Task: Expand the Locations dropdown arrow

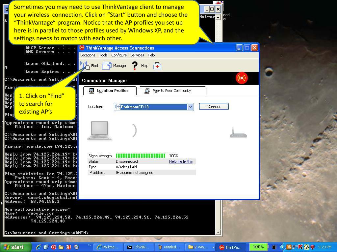Action: point(191,107)
